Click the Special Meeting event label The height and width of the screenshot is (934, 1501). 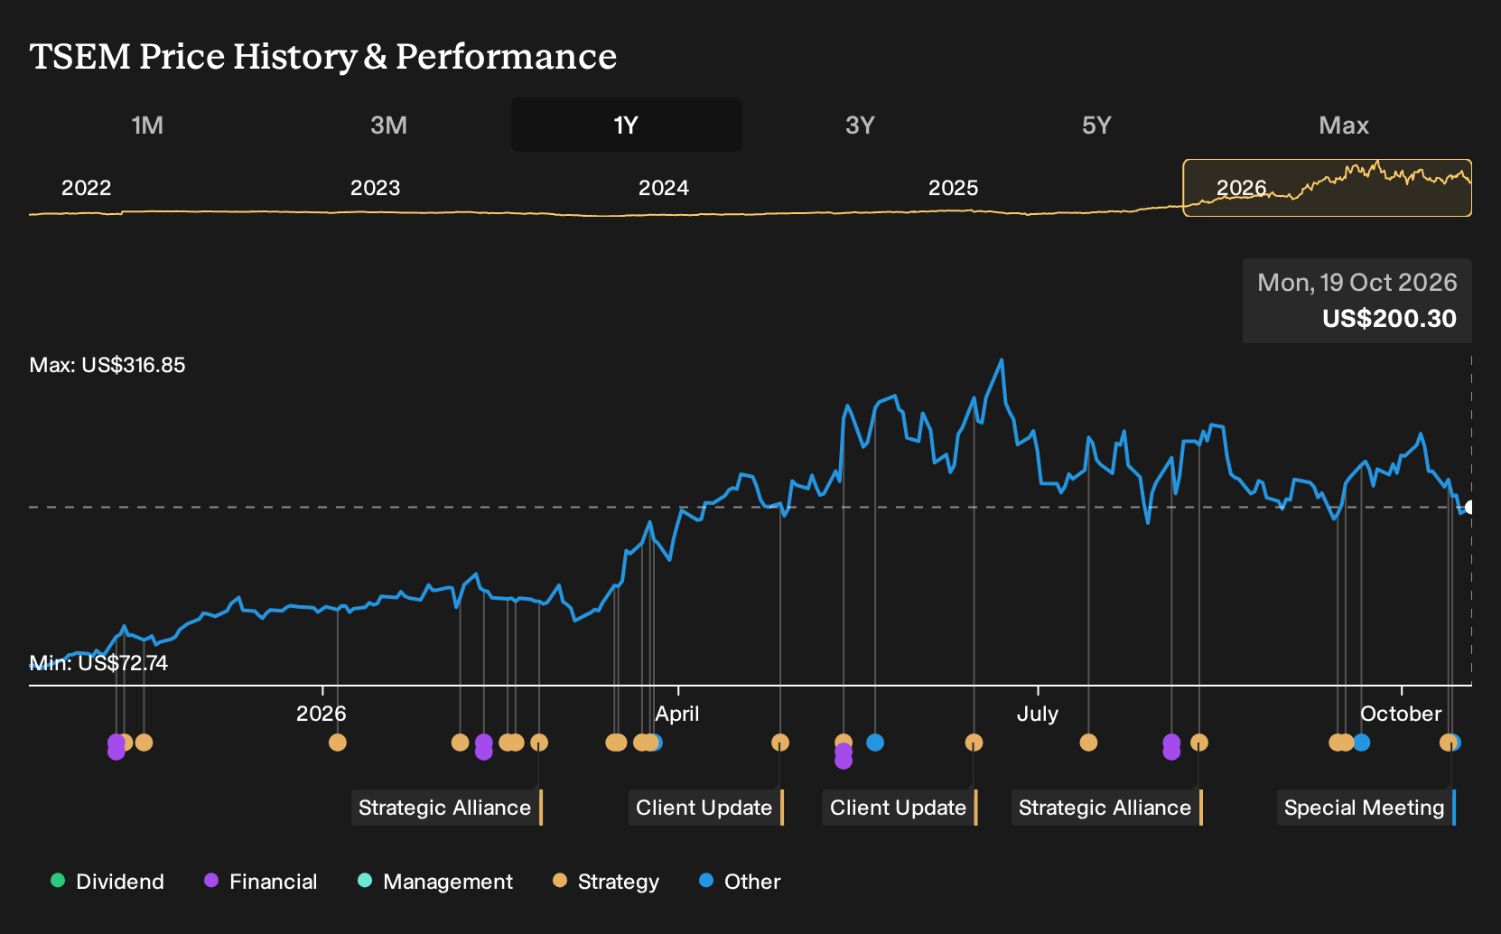[x=1365, y=808]
